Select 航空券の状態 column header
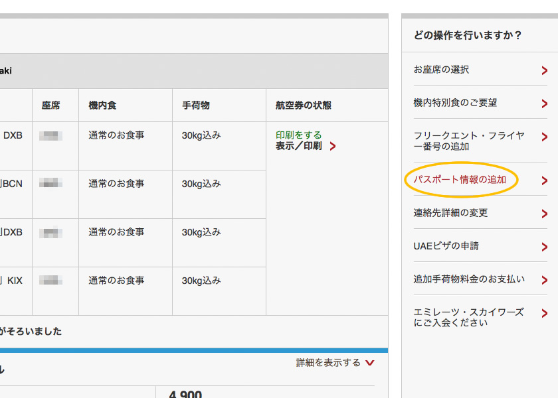The width and height of the screenshot is (558, 398). [303, 105]
